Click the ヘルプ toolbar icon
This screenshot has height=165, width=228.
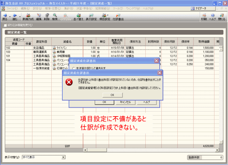tap(212, 17)
